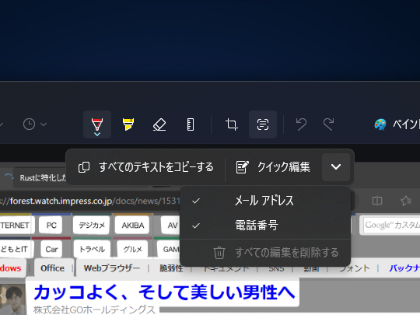This screenshot has width=420, height=315.
Task: Click the トラベル category button
Action: (92, 249)
